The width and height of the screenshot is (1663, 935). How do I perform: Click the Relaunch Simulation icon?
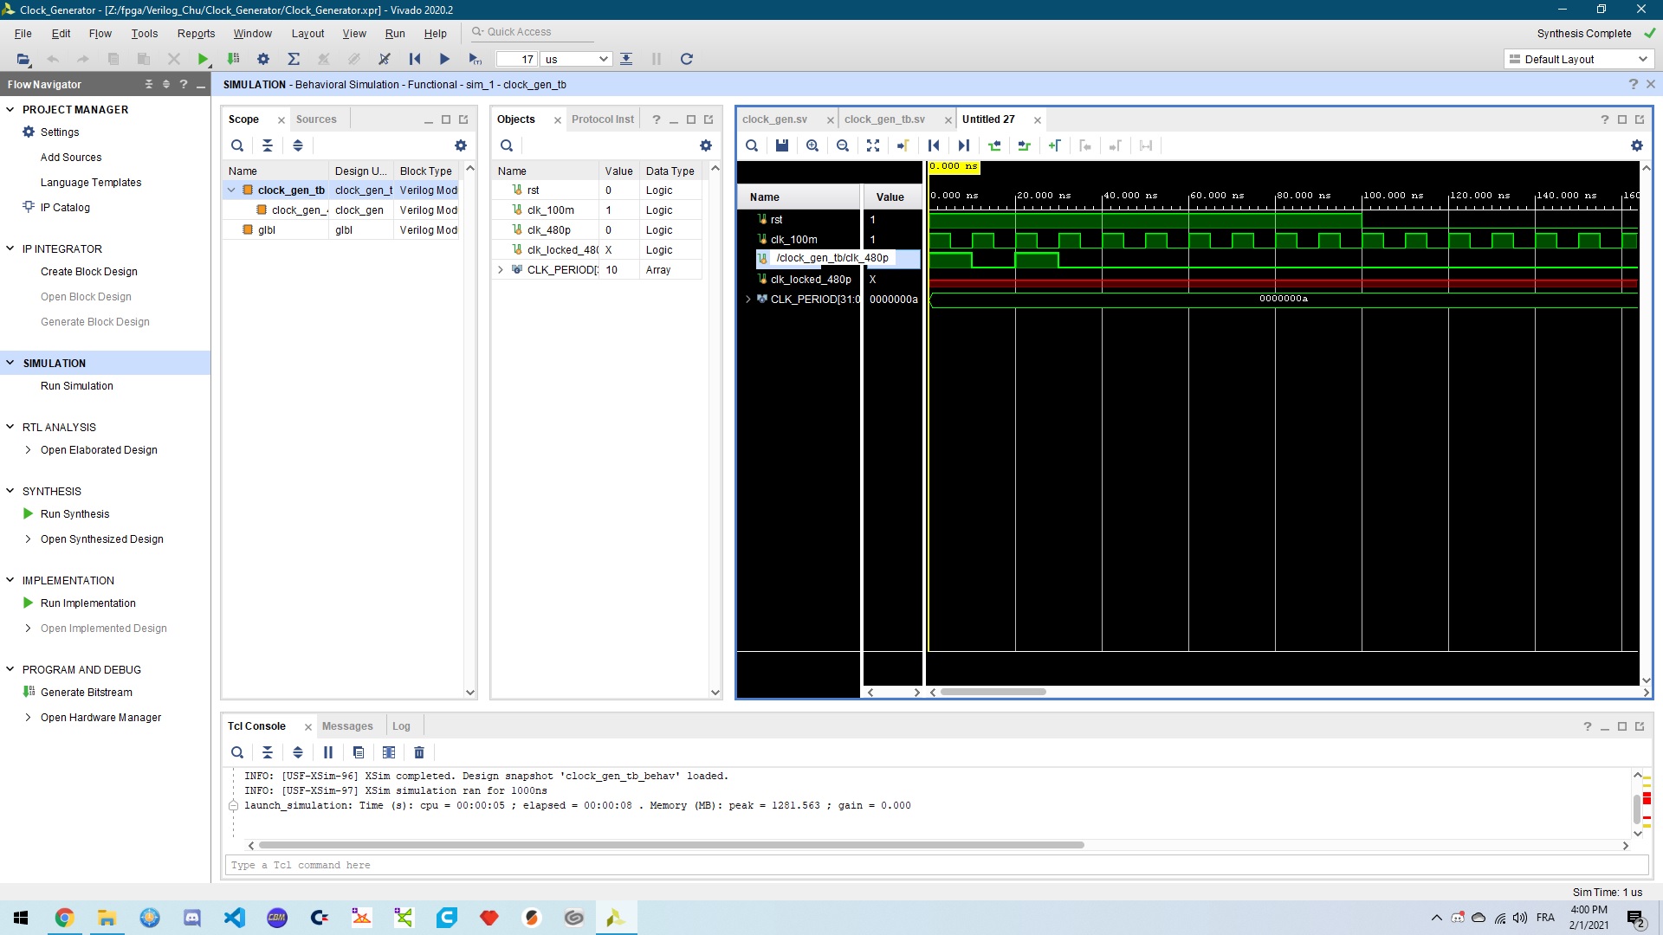686,59
